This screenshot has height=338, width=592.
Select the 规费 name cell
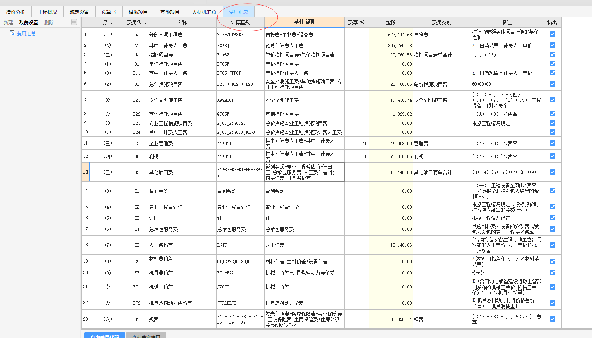(182, 319)
